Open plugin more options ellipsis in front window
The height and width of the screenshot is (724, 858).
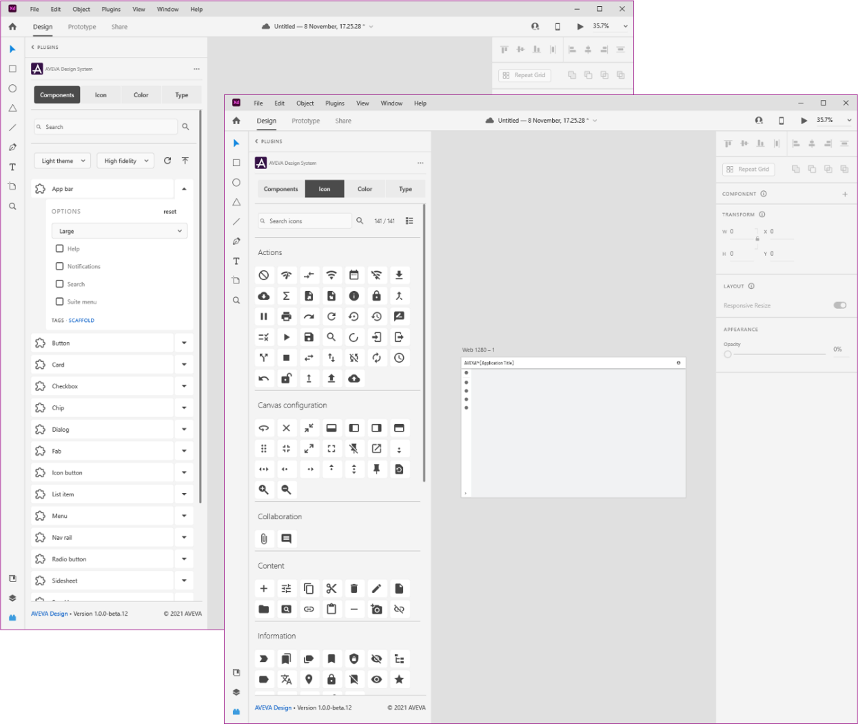420,163
